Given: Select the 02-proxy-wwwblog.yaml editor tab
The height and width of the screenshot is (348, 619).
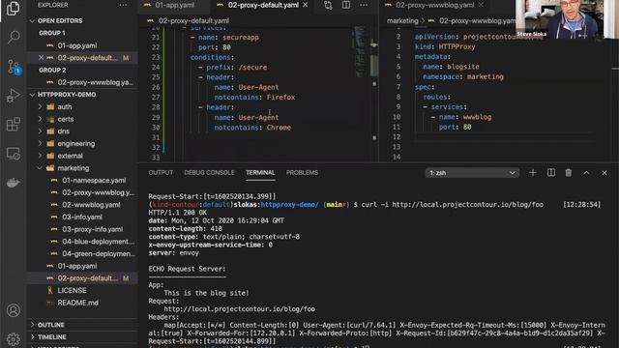Looking at the screenshot, I should point(434,5).
